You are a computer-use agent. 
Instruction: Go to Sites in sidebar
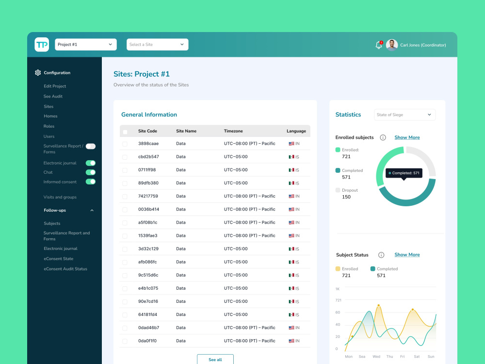(48, 106)
